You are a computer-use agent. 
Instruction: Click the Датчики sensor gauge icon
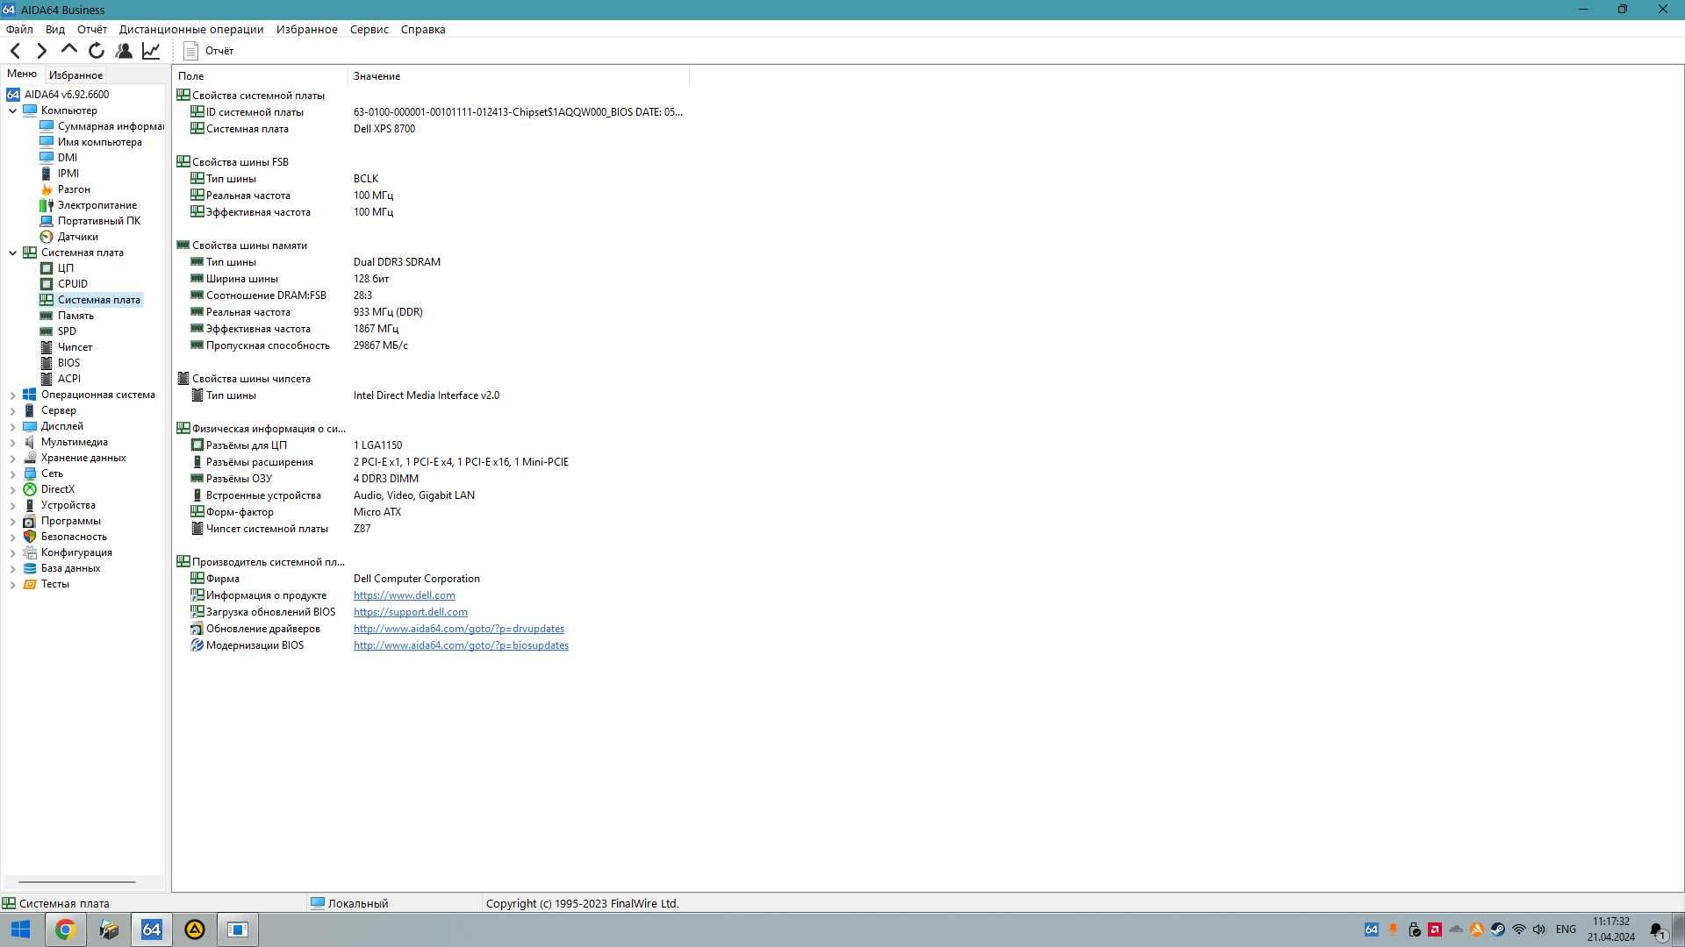(x=47, y=237)
